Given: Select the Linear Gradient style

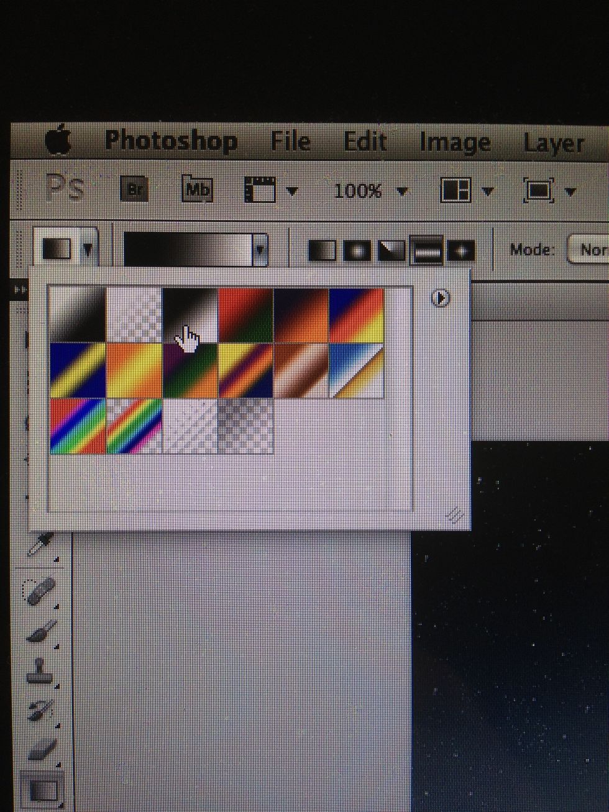Looking at the screenshot, I should tap(322, 251).
